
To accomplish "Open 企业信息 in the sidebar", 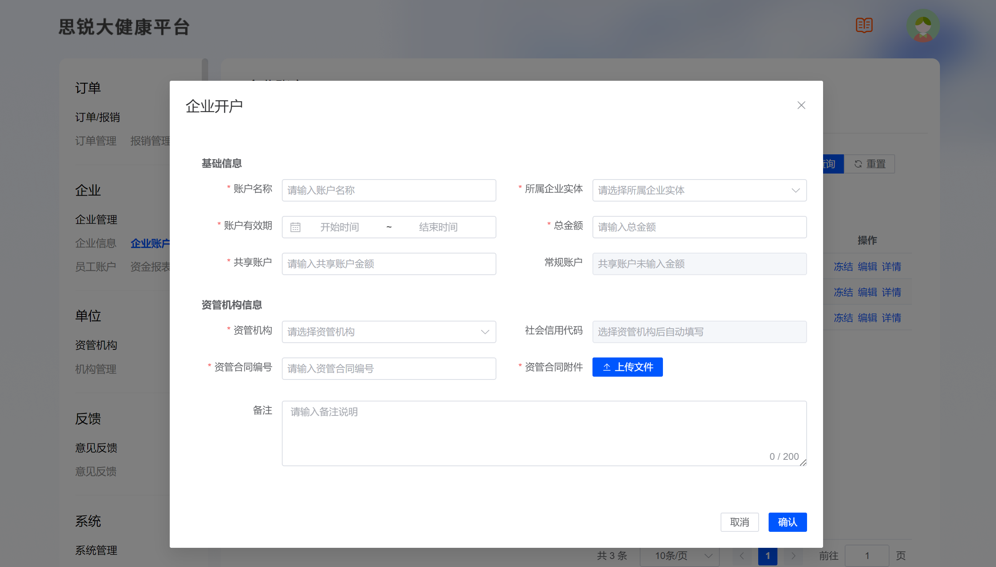I will click(x=96, y=243).
